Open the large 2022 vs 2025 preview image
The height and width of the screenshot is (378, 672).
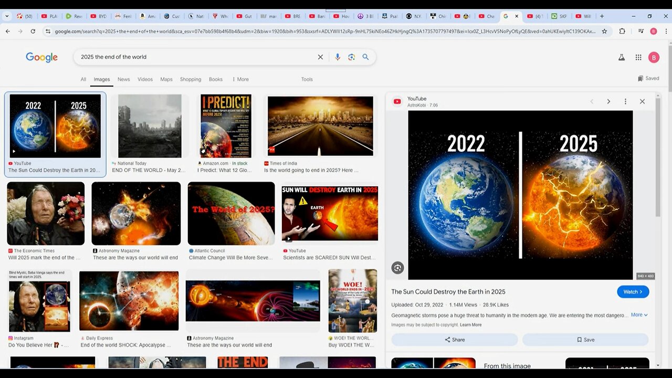click(x=520, y=195)
